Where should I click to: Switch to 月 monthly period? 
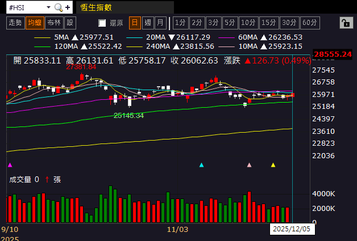(x=160, y=23)
